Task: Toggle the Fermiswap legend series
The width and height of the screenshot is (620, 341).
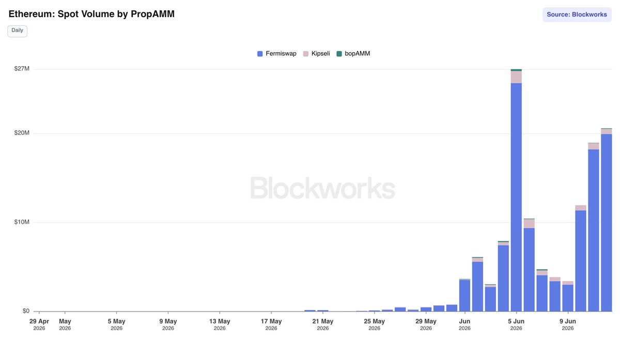Action: (x=277, y=54)
